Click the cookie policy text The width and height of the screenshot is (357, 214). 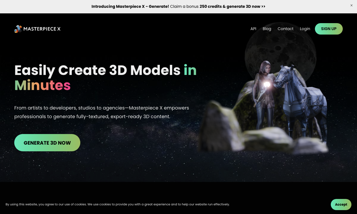click(x=118, y=204)
